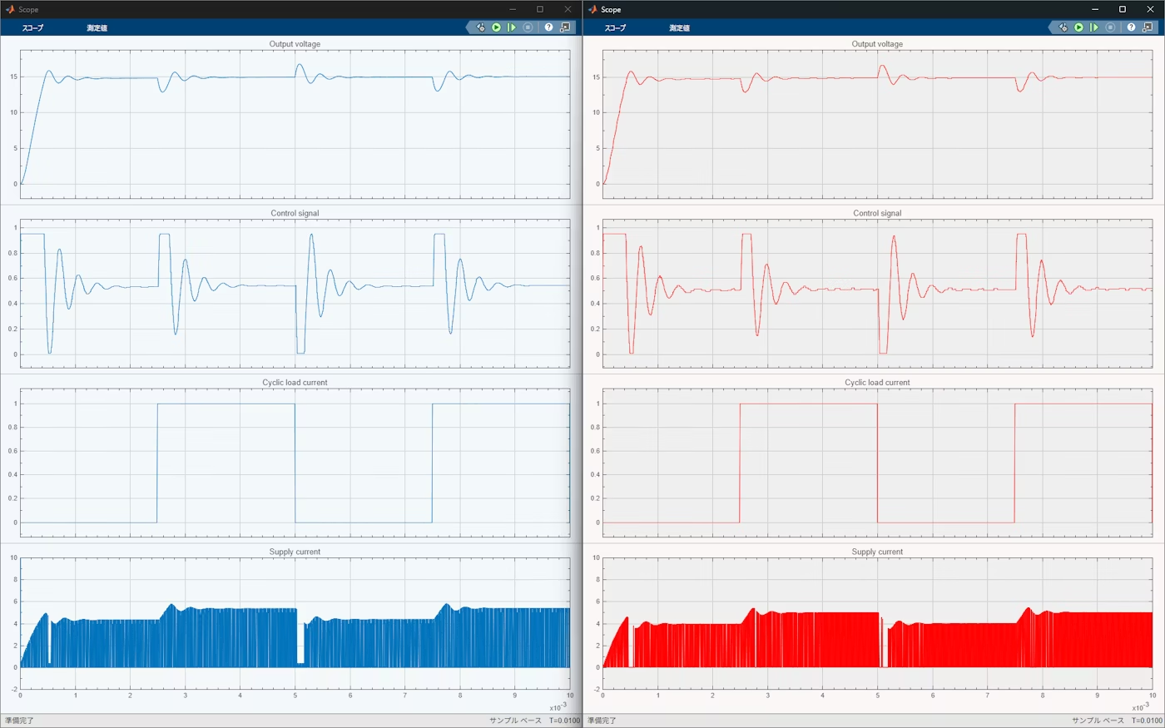Click Step Forward in the left Scope toolbar
This screenshot has width=1165, height=728.
pos(512,27)
